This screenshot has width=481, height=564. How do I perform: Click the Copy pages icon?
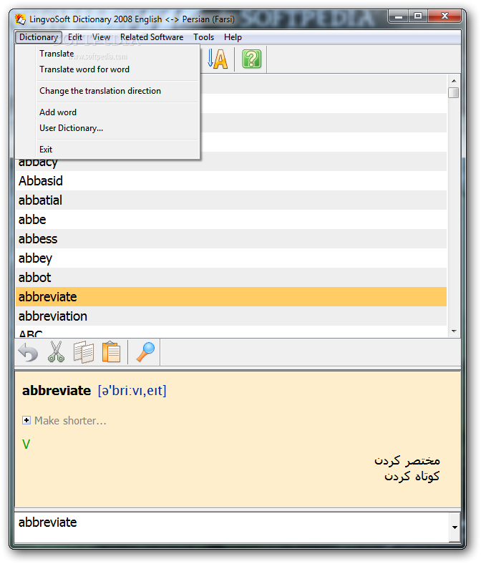click(84, 352)
